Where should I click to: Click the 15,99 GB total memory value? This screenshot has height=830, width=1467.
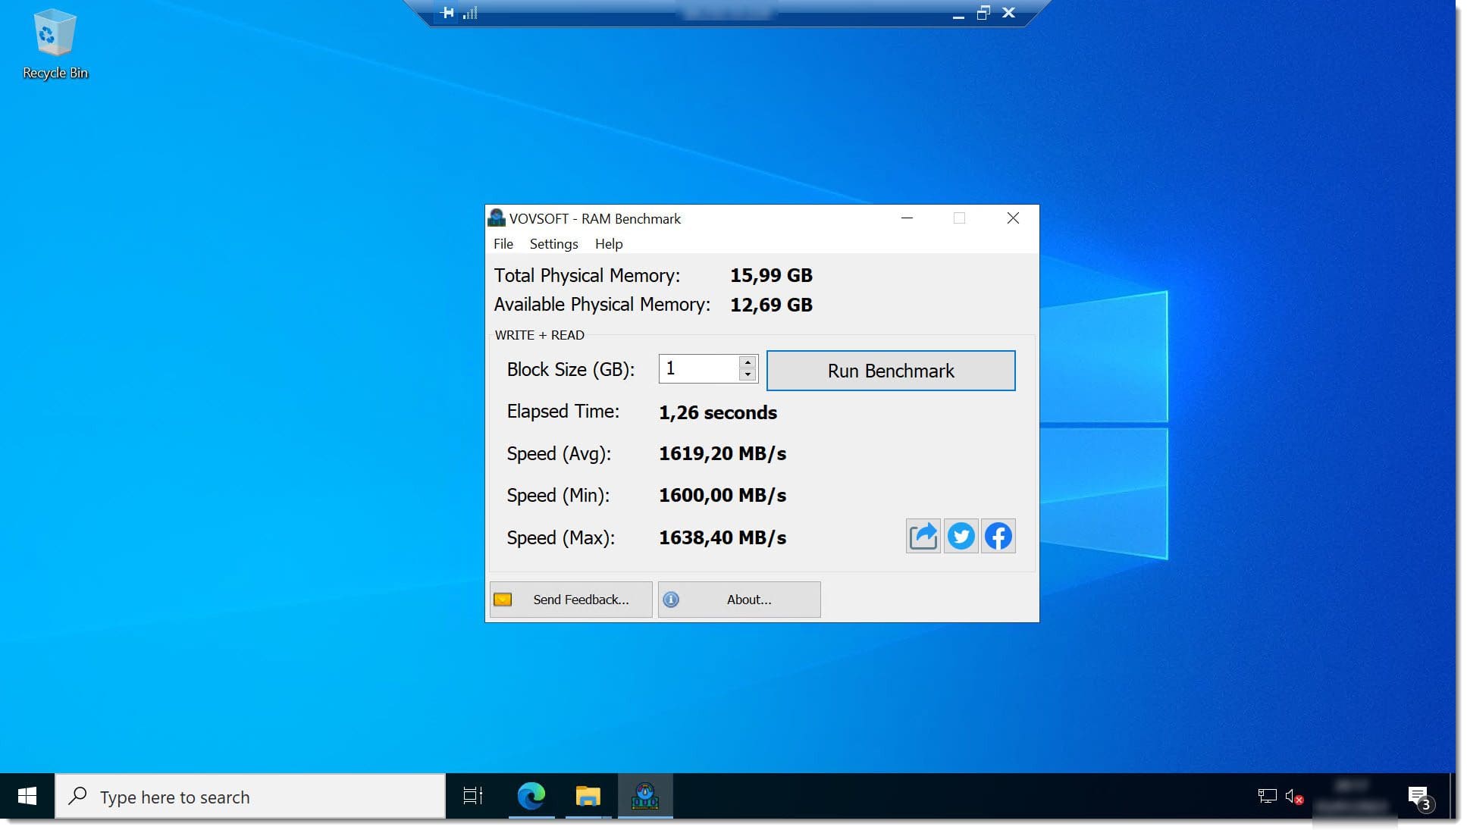coord(771,275)
